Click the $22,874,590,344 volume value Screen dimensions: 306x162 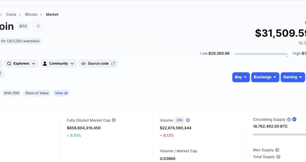coord(176,128)
